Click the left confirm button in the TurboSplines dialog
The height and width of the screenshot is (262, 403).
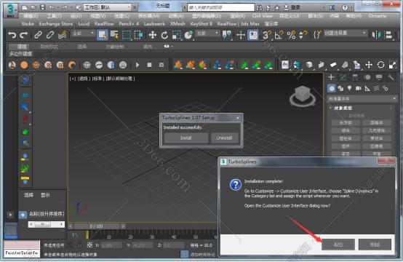[338, 245]
